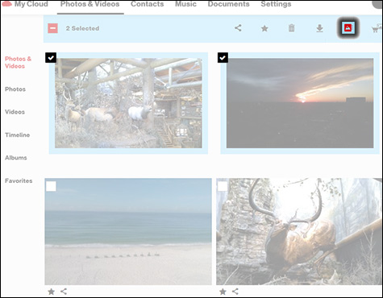Open the shopping cart icon in toolbar
Screen dimensions: 383x298
pos(377,28)
